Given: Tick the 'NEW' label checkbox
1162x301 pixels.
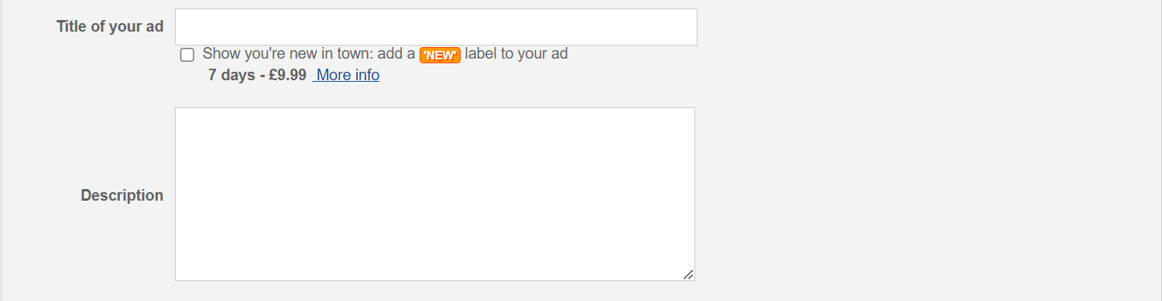Looking at the screenshot, I should 187,55.
